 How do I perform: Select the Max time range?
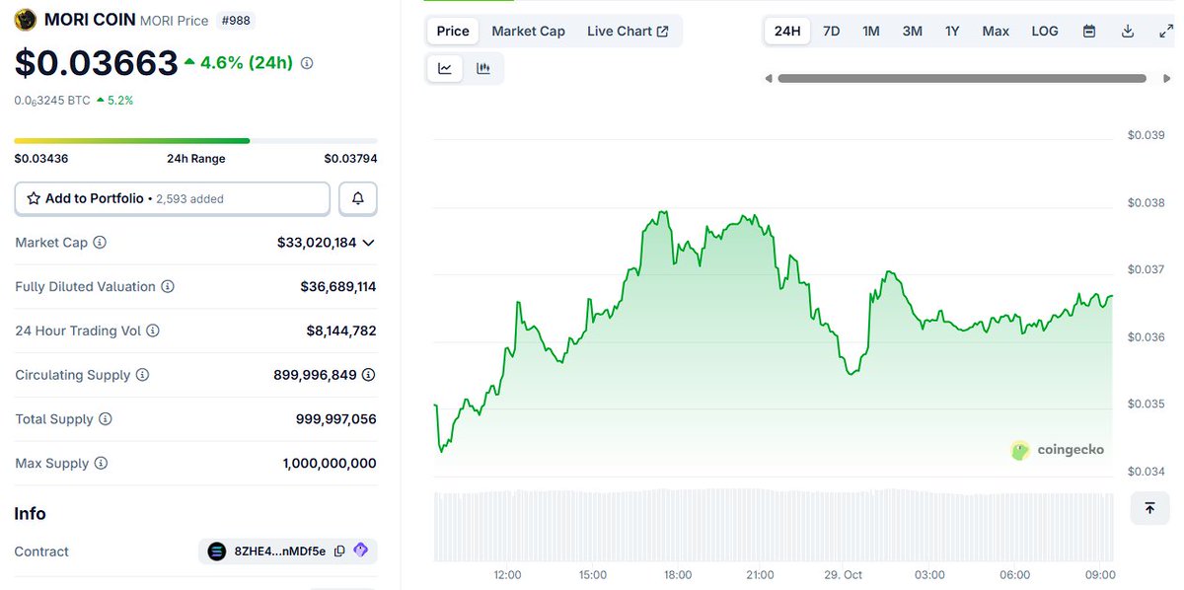pos(996,32)
